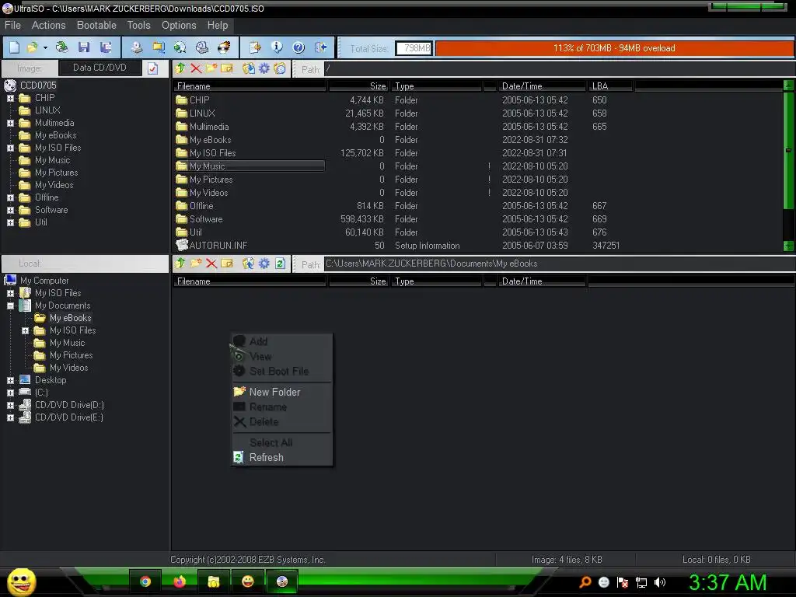Click the blue gear icon in Local toolbar
This screenshot has width=796, height=597.
pyautogui.click(x=264, y=263)
